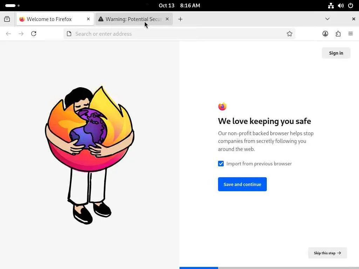
Task: Expand the list all tabs chevron
Action: (327, 19)
